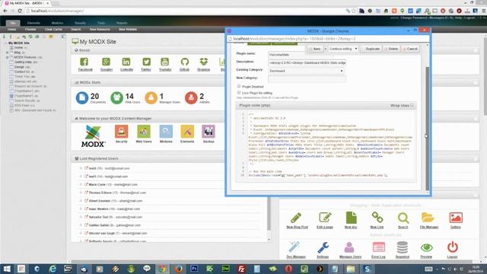This screenshot has width=487, height=274.
Task: Open the Elements dashboard icon
Action: pos(187,132)
